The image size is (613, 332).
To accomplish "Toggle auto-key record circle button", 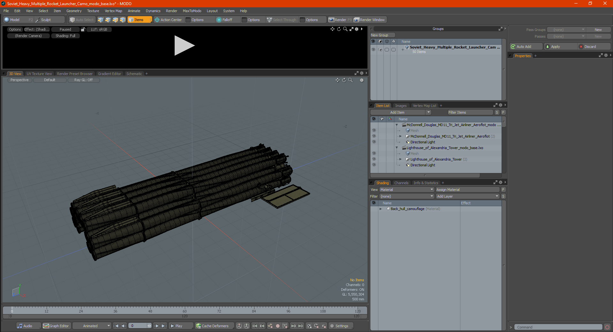I will [x=278, y=326].
